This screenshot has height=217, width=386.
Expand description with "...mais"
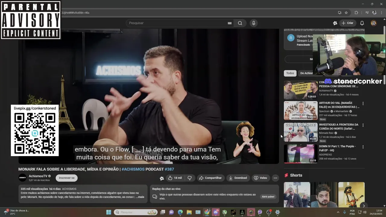click(x=140, y=197)
